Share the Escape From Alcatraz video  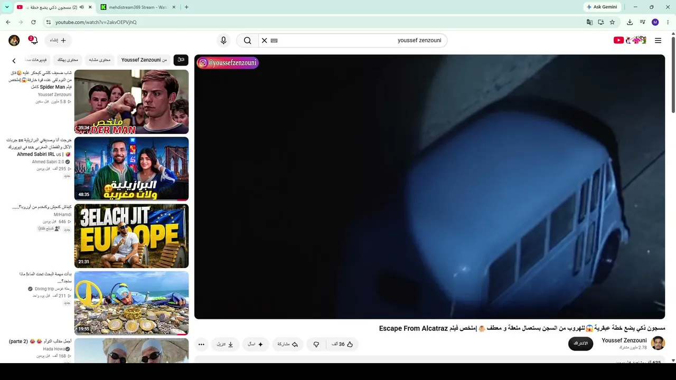288,344
